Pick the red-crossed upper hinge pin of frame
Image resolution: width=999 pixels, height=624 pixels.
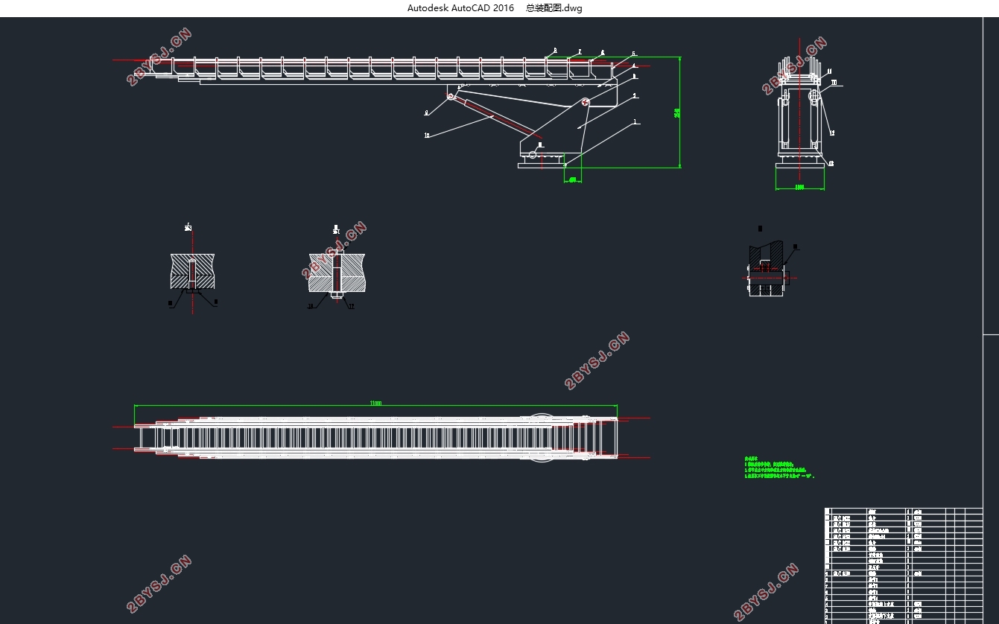click(586, 102)
